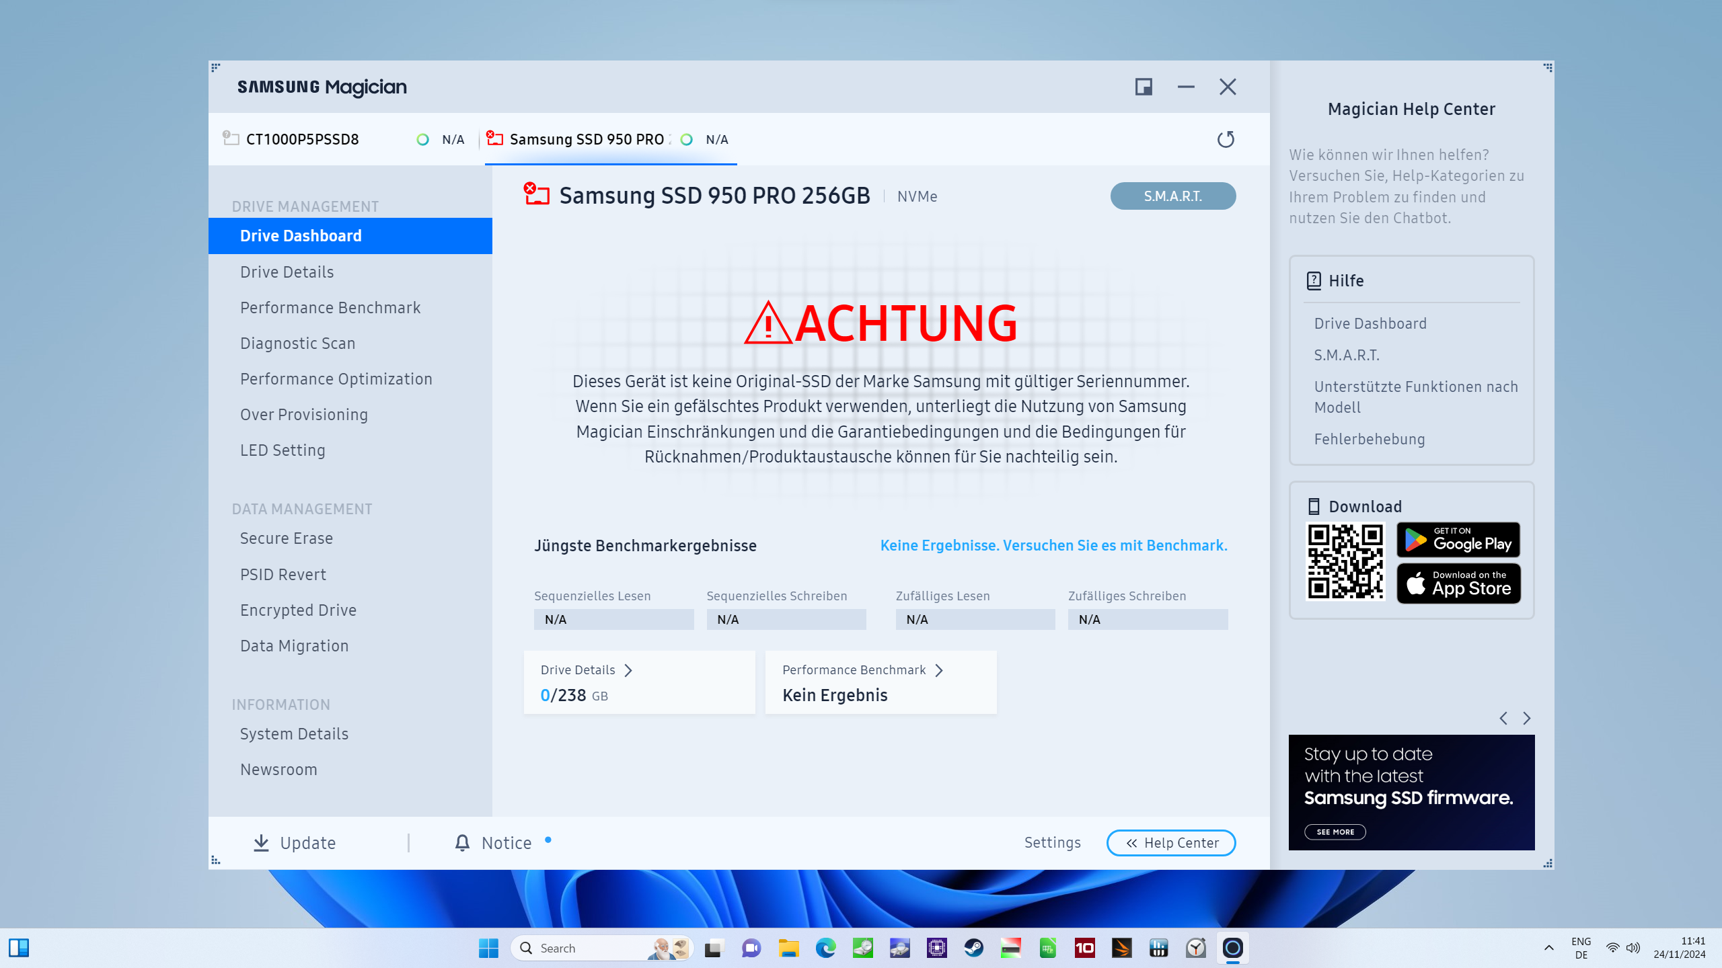
Task: Open the Settings link
Action: tap(1052, 842)
